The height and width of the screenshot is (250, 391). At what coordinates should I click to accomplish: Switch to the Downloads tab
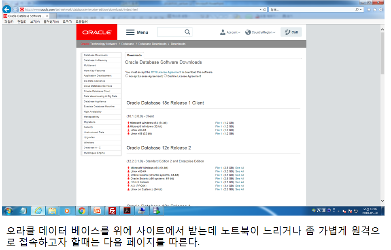pyautogui.click(x=134, y=55)
